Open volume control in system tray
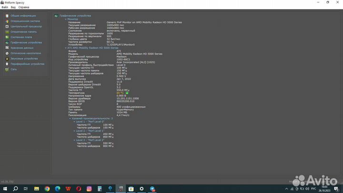 pyautogui.click(x=307, y=189)
